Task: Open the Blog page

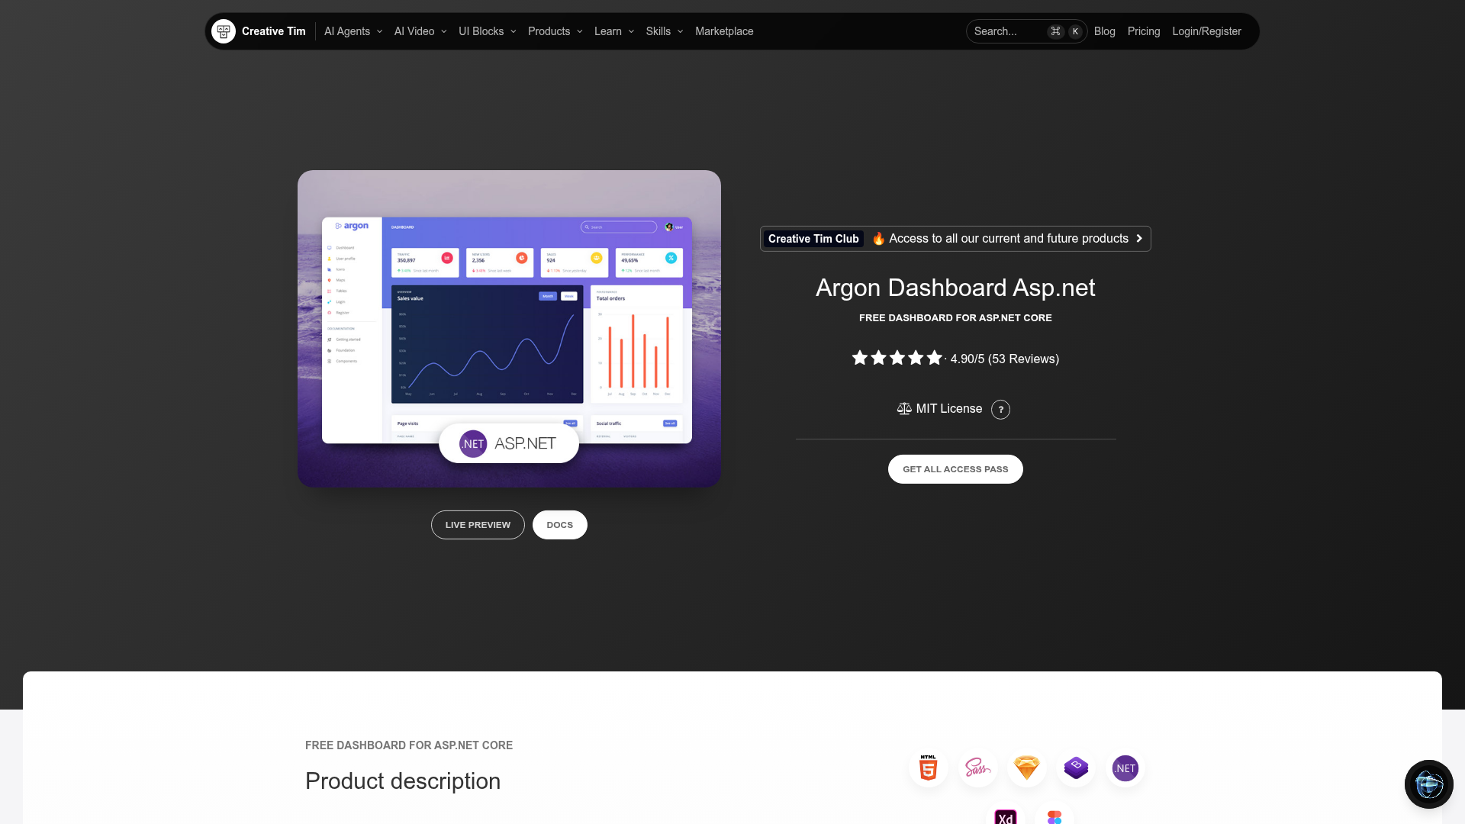Action: [1104, 31]
